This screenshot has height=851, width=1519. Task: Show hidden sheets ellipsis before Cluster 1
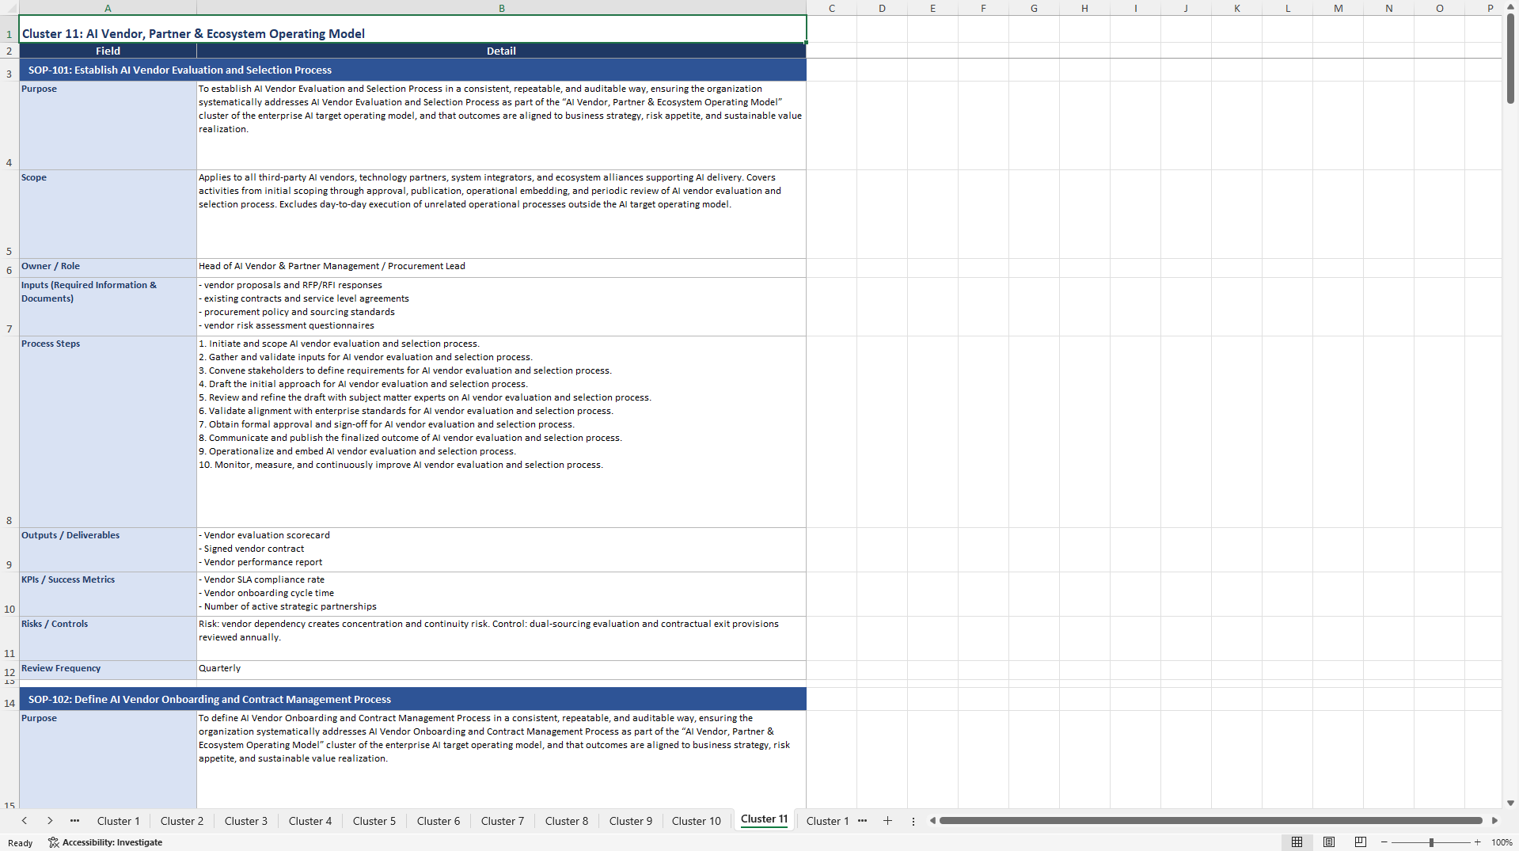click(x=74, y=821)
